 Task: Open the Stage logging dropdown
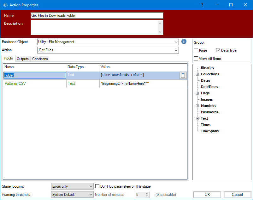click(91, 186)
